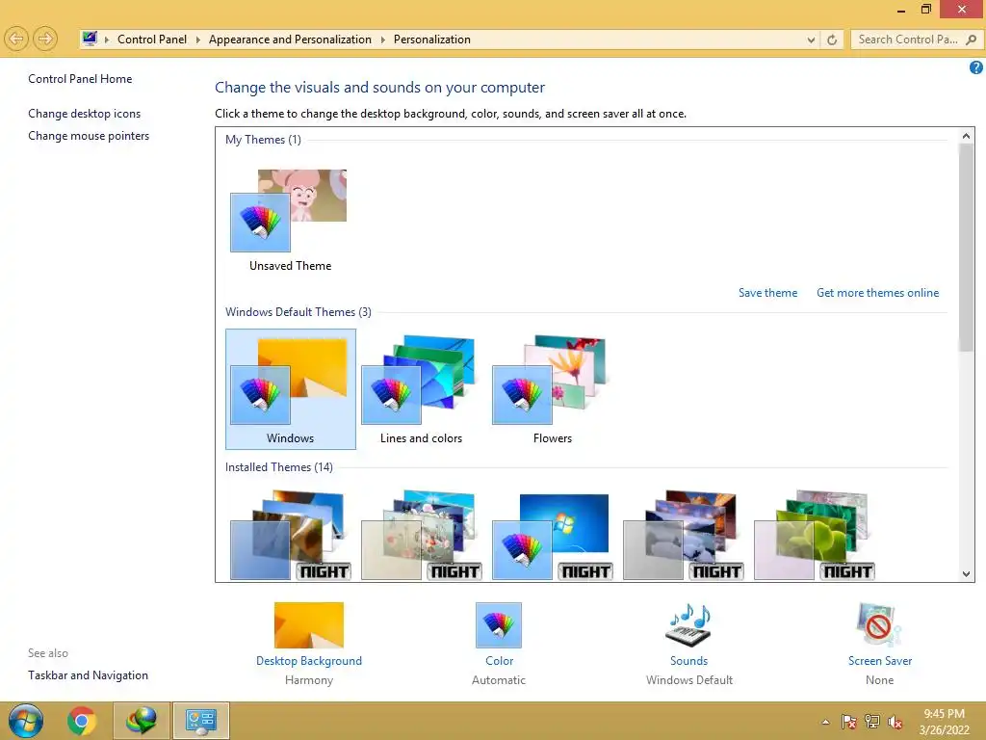
Task: Show hidden tray icons arrow
Action: pyautogui.click(x=825, y=722)
